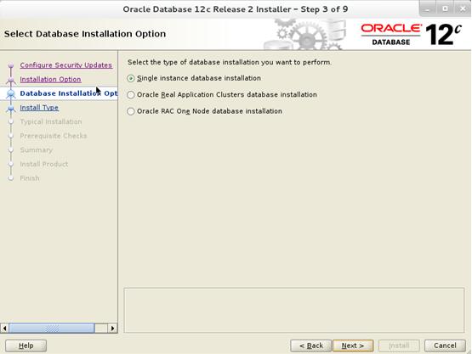Click the Install Type step bullet icon
Image resolution: width=472 pixels, height=354 pixels.
(11, 108)
